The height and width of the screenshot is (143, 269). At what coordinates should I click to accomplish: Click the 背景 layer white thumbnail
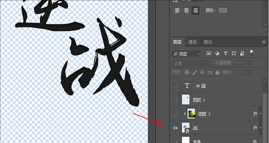[186, 140]
